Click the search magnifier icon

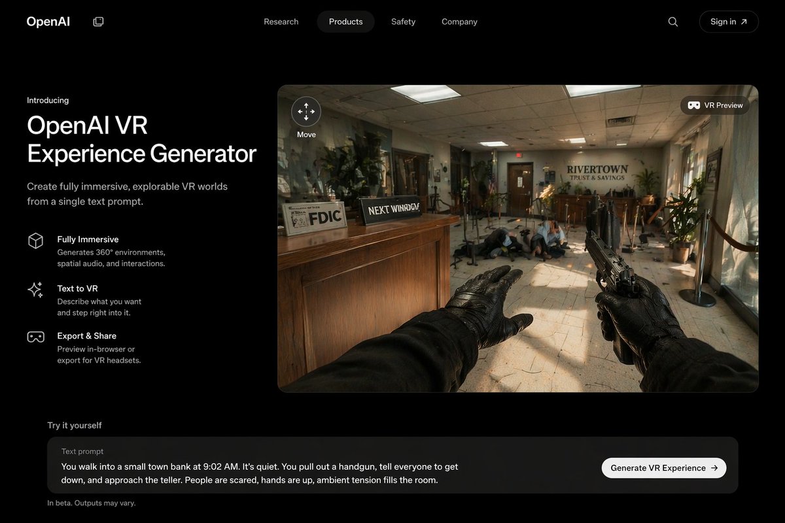[x=673, y=22]
